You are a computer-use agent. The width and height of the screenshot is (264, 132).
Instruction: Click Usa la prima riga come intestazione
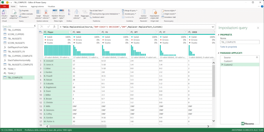104,14
